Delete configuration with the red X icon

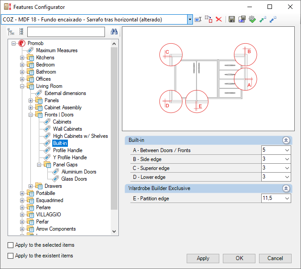click(x=219, y=19)
